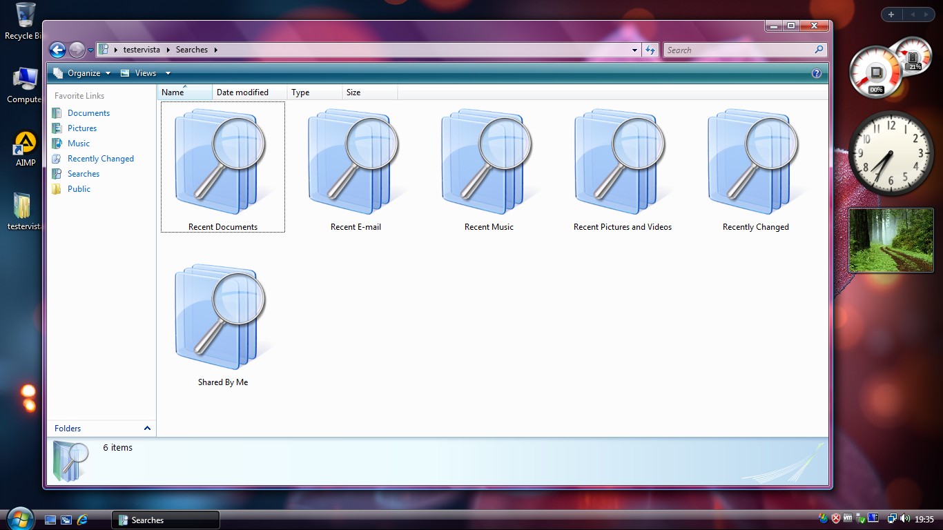
Task: Click the forest slideshow gadget thumbnail
Action: point(891,241)
